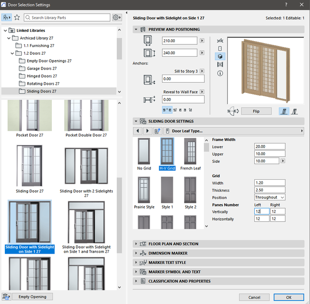Click the Empty Opening button
The height and width of the screenshot is (304, 310).
click(32, 297)
